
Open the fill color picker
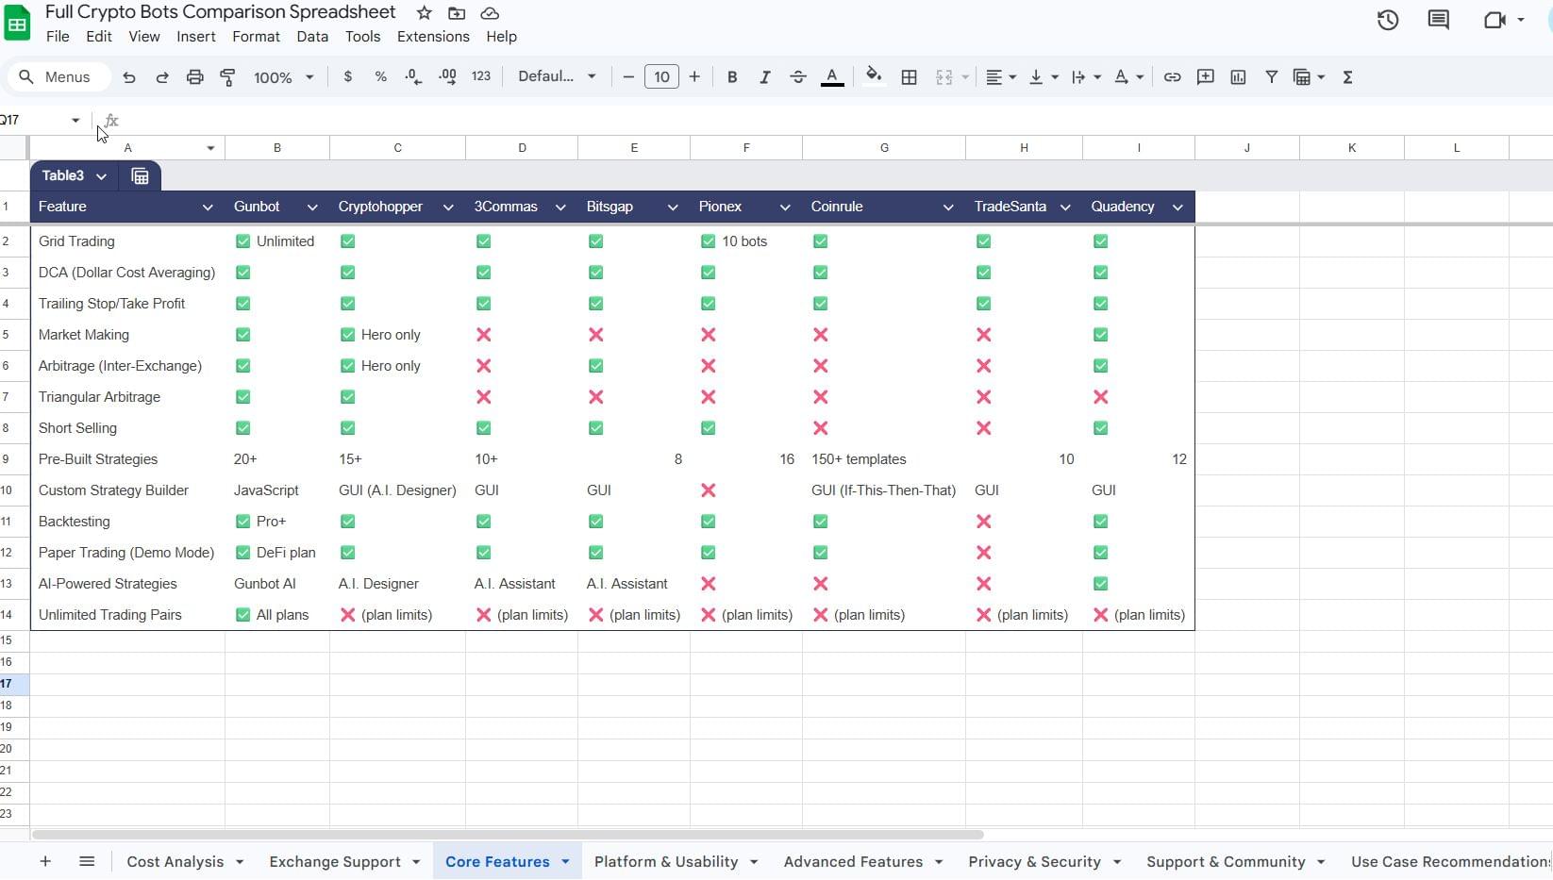(x=874, y=77)
